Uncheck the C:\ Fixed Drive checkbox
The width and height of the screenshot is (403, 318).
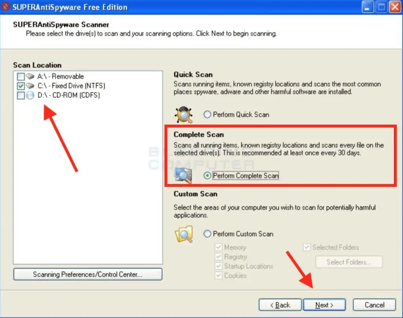tap(20, 86)
